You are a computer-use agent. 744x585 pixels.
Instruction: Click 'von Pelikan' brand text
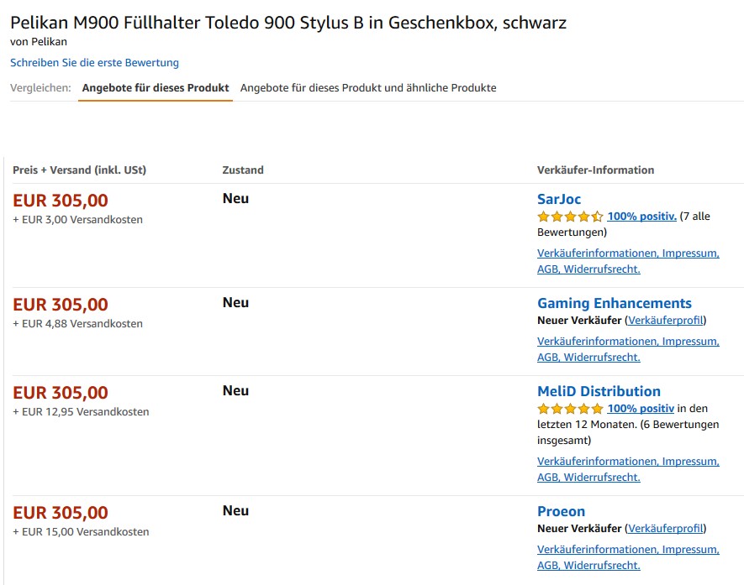tap(39, 42)
